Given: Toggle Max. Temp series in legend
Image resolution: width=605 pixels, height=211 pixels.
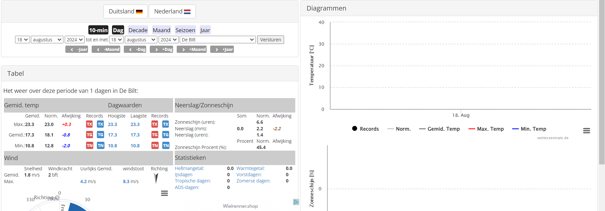Looking at the screenshot, I should (486, 129).
